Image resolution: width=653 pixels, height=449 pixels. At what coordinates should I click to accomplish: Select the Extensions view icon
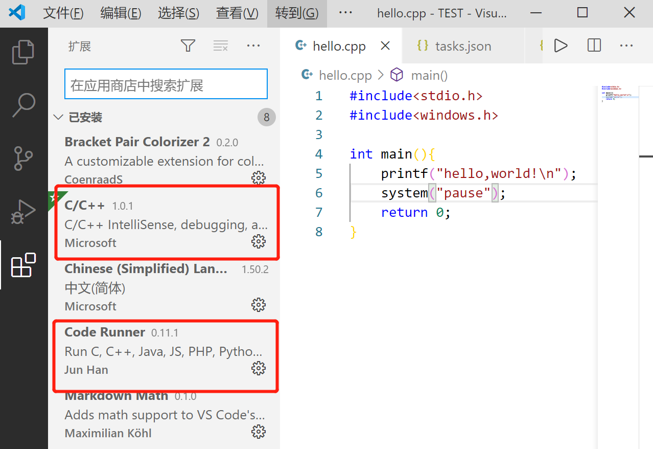click(24, 265)
